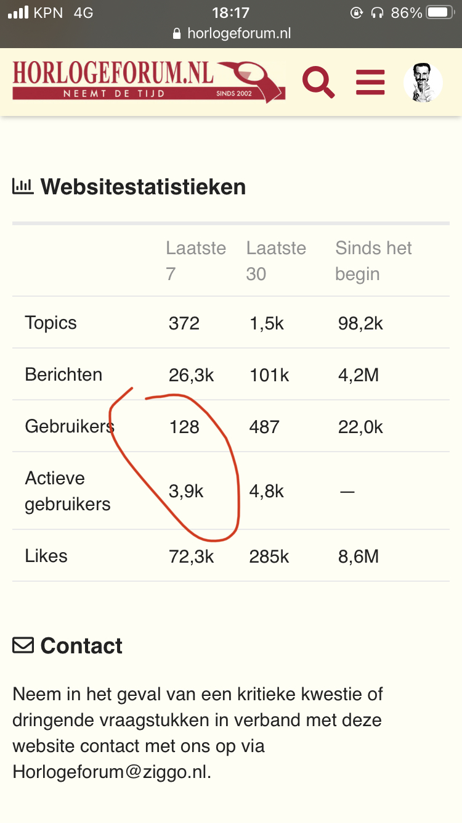This screenshot has width=462, height=823.
Task: Select the Laatste 7 column header
Action: (x=196, y=261)
